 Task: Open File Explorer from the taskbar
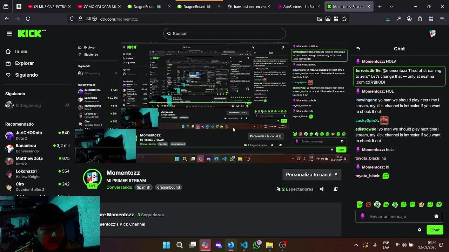point(269,245)
